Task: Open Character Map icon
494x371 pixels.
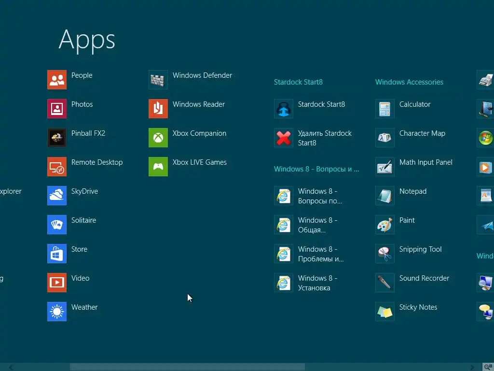Action: pos(384,138)
